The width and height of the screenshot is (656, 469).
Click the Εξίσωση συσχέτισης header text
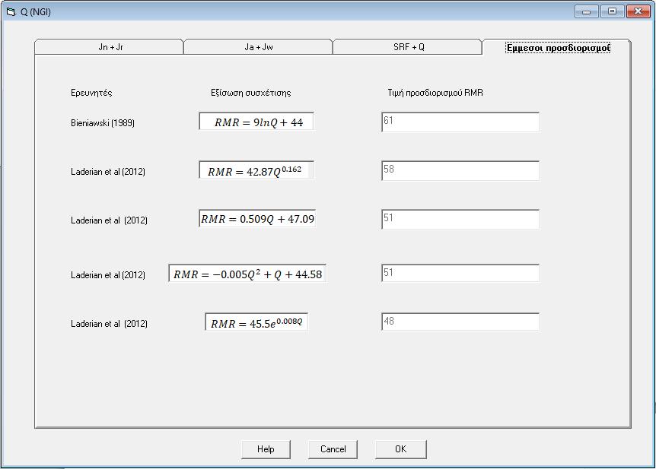(250, 93)
